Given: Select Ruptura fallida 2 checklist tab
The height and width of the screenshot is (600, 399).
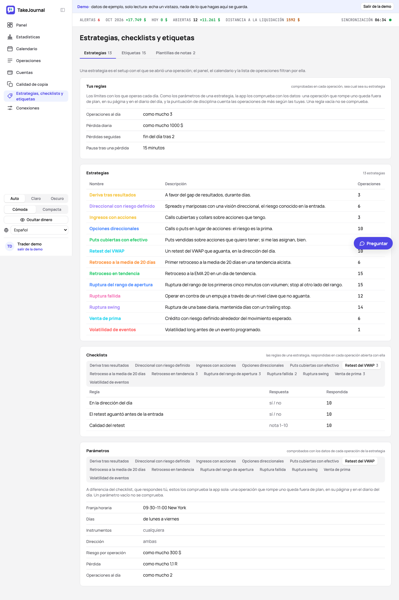Looking at the screenshot, I should point(282,374).
